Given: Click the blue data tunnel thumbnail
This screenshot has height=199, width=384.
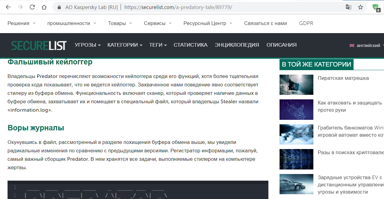Looking at the screenshot, I should pos(296,159).
